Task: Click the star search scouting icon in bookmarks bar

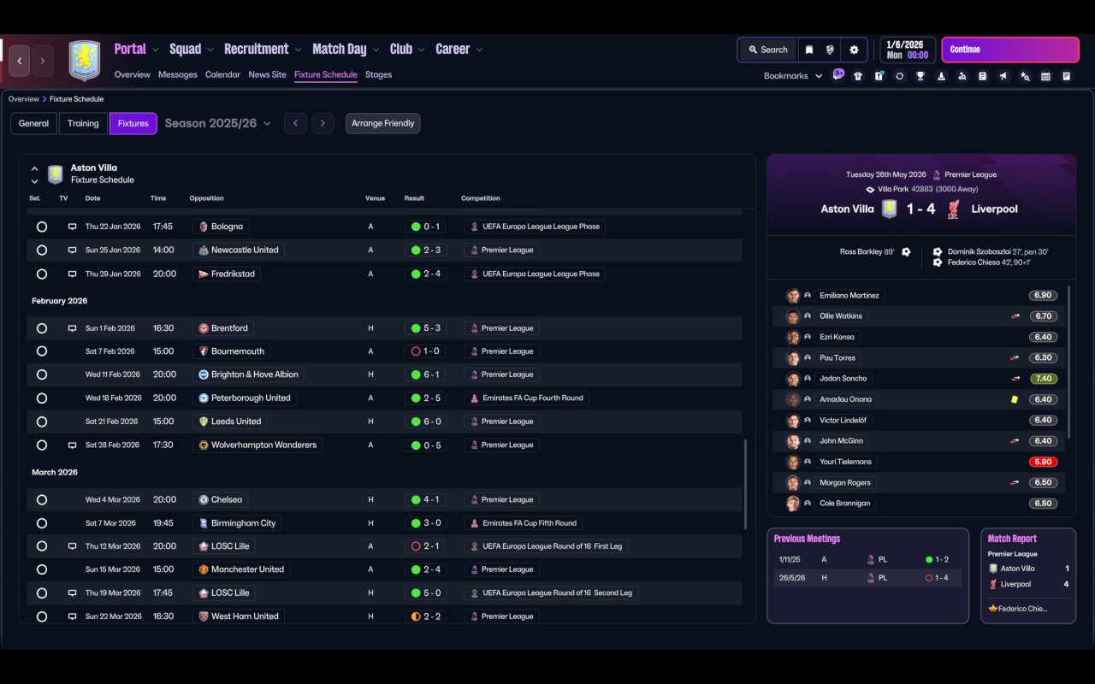Action: tap(1025, 76)
